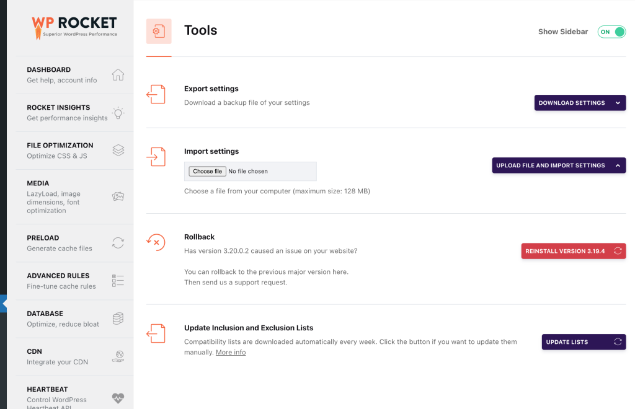Click the Rollback circular arrow icon
Image resolution: width=635 pixels, height=409 pixels.
(156, 242)
